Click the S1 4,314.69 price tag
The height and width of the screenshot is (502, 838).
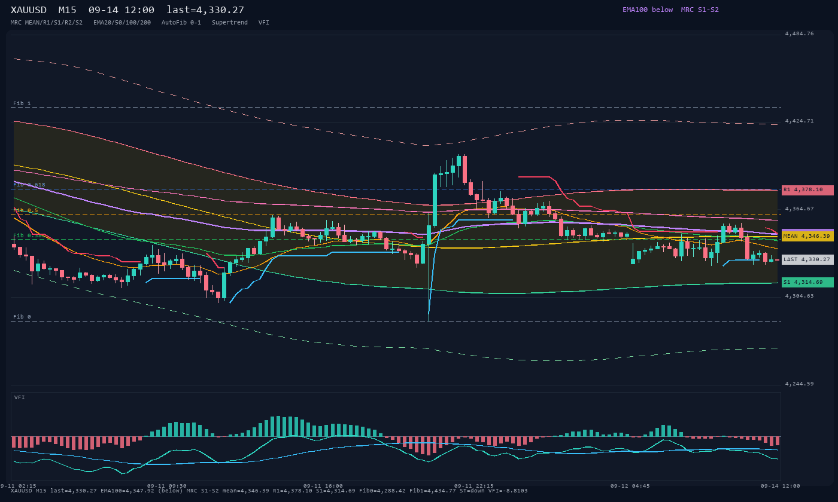coord(807,283)
